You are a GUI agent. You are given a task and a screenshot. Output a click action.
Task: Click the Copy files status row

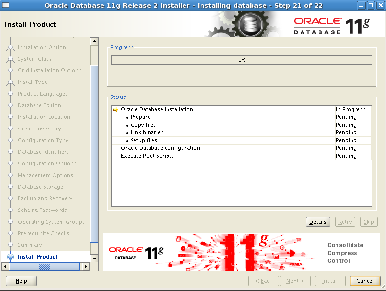click(241, 125)
